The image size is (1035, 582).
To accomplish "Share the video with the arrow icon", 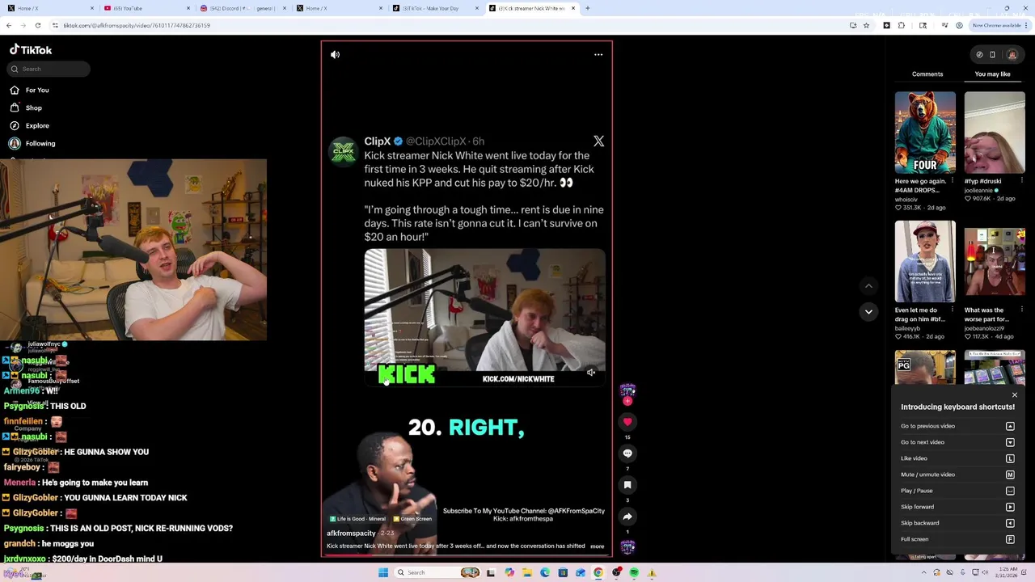I will tap(627, 516).
